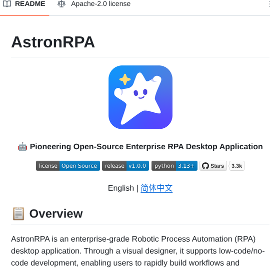This screenshot has height=269, width=270.
Task: Click the English language label
Action: [121, 188]
